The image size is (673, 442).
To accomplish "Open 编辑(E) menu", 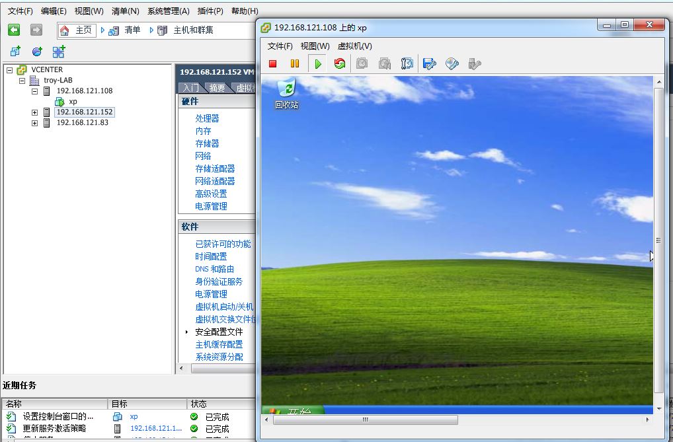I will [54, 11].
